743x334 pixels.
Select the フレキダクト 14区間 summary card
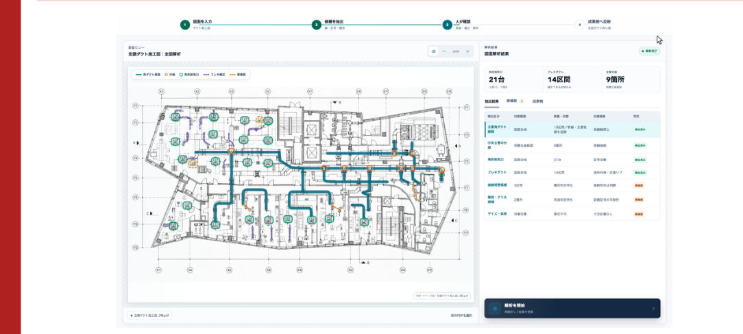pyautogui.click(x=572, y=80)
